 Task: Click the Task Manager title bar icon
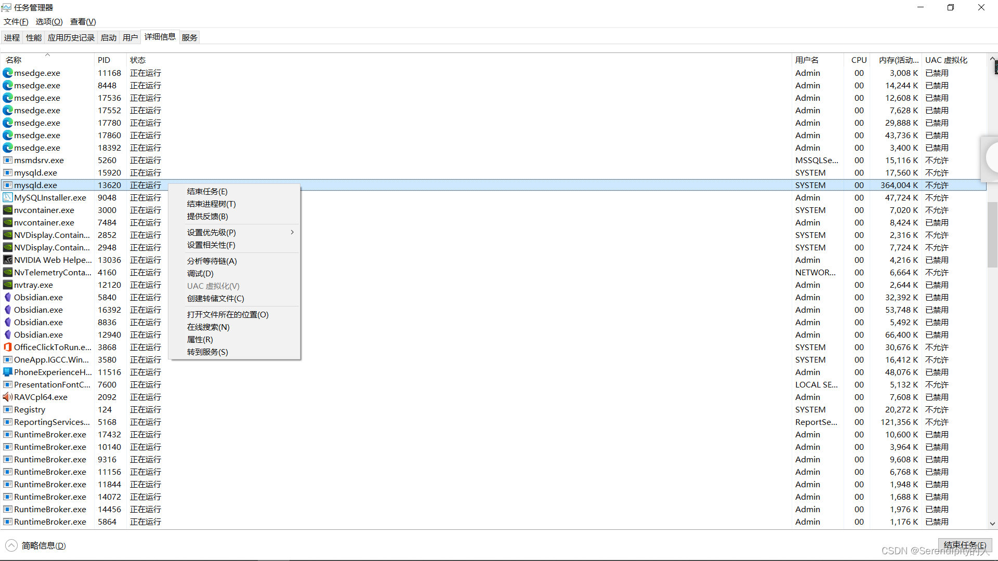[6, 7]
